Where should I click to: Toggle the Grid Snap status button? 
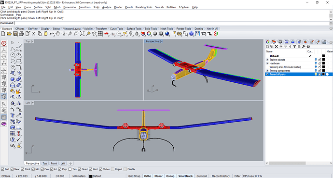click(134, 176)
